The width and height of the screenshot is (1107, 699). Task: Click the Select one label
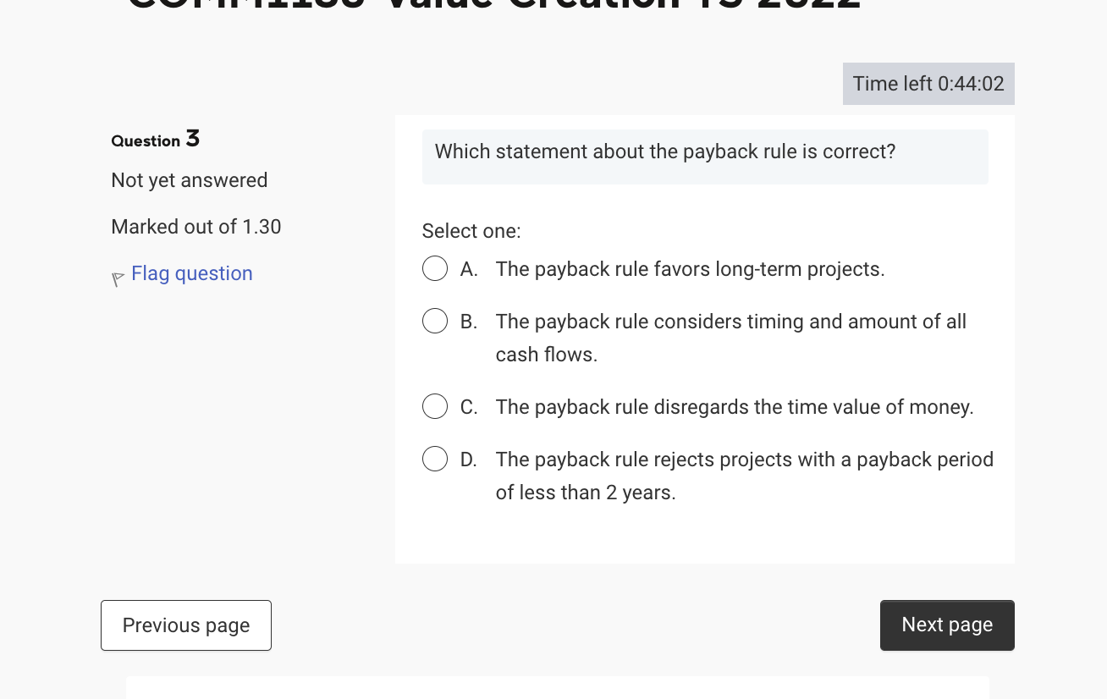coord(471,230)
